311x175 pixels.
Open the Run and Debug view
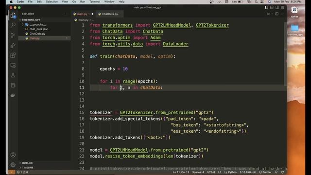[13, 45]
